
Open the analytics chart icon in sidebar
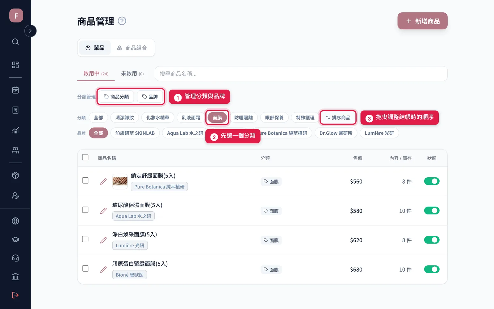15,130
